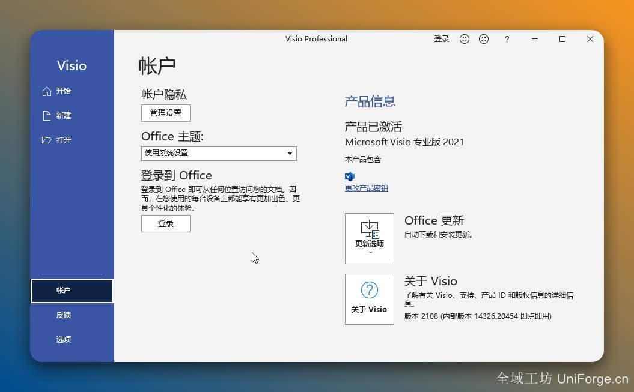Open help with the question mark icon
Image resolution: width=634 pixels, height=392 pixels.
[x=507, y=39]
